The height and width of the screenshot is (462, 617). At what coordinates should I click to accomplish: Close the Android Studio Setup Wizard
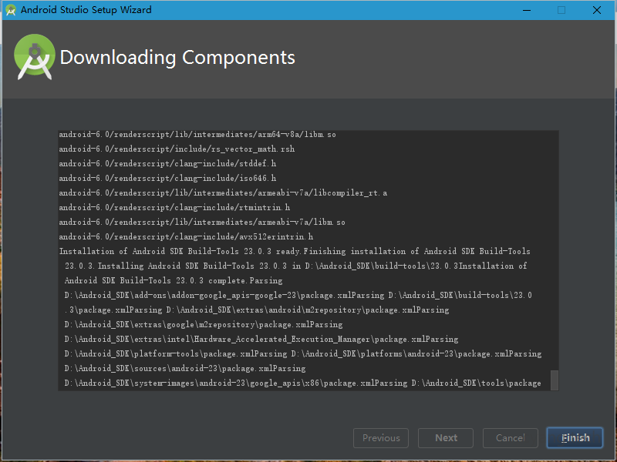(597, 10)
